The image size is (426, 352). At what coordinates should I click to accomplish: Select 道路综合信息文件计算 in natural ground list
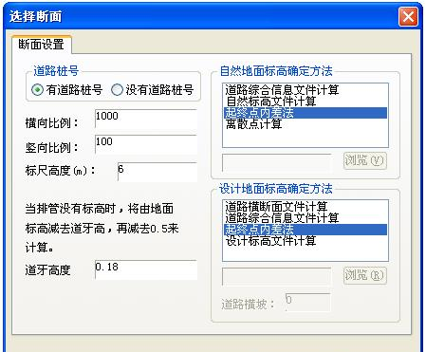pos(306,90)
